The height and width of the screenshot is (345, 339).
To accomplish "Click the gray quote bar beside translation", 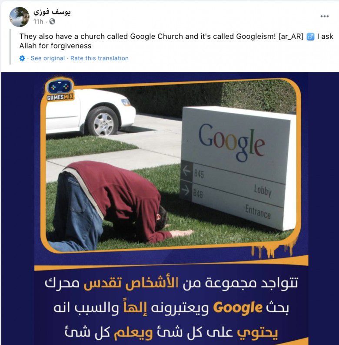I will coord(10,47).
